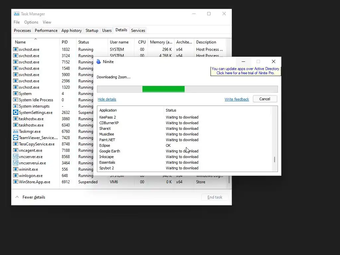Click the vncserver.exe process icon
Viewport: 340px width, 255px height.
click(16, 156)
